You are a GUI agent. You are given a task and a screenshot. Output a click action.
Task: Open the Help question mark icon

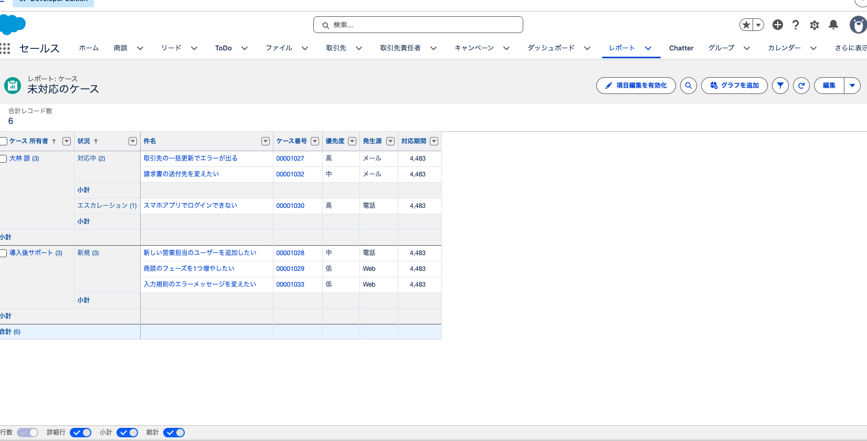pos(796,25)
